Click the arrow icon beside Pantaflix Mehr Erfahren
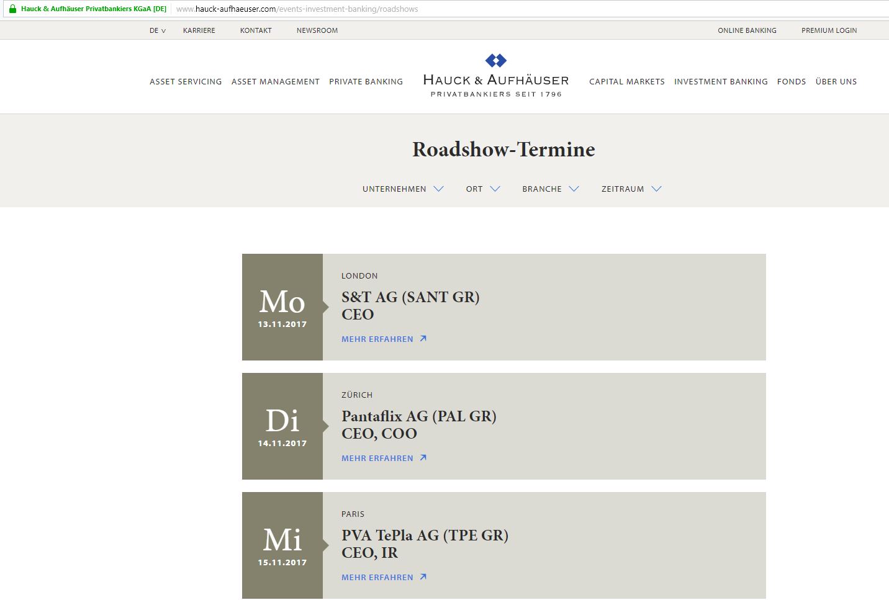This screenshot has width=889, height=600. [x=423, y=458]
